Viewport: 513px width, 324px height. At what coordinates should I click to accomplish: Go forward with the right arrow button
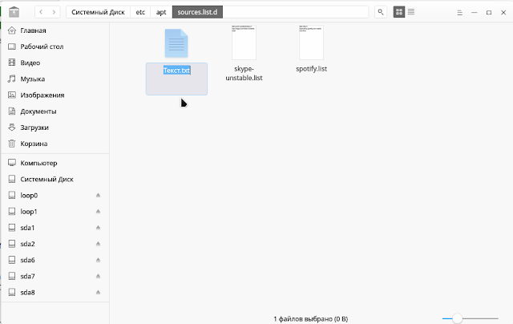(54, 12)
